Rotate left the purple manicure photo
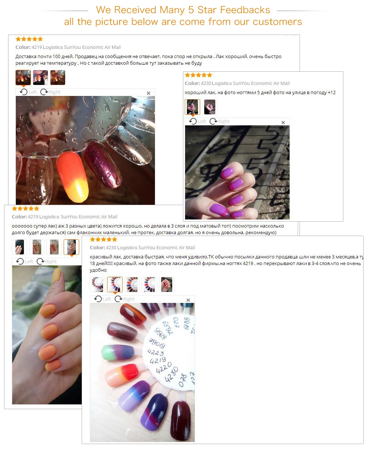The height and width of the screenshot is (454, 368). coord(198,121)
